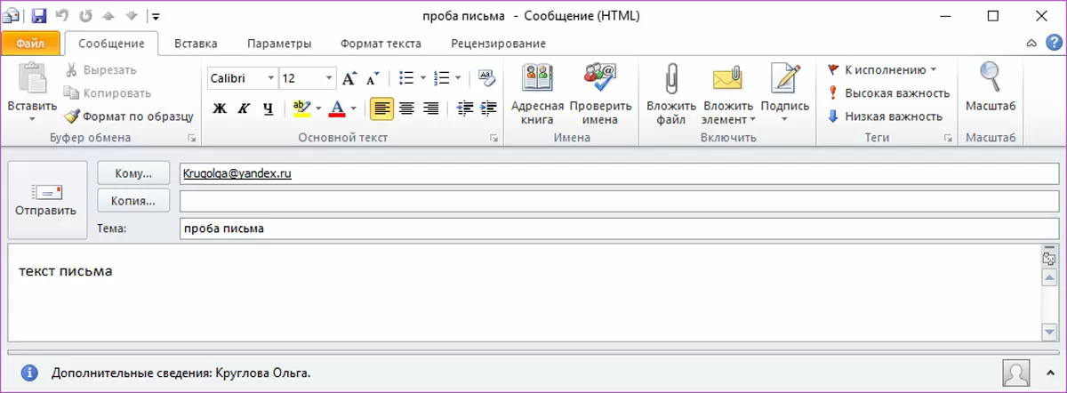
Task: Click the Копия... CC button
Action: tap(133, 201)
